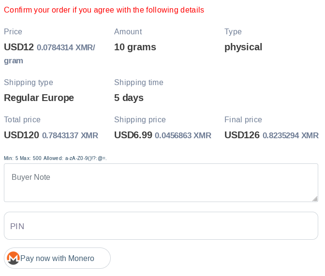The image size is (325, 276).
Task: Click the Final price label
Action: [x=243, y=120]
